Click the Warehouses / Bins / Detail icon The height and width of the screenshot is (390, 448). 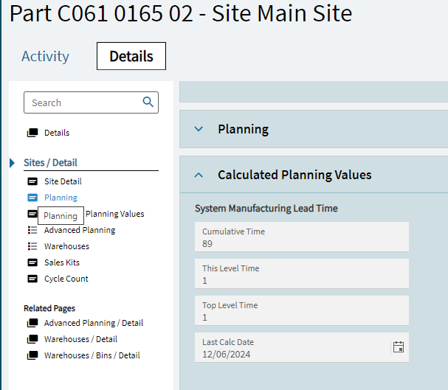click(x=32, y=355)
